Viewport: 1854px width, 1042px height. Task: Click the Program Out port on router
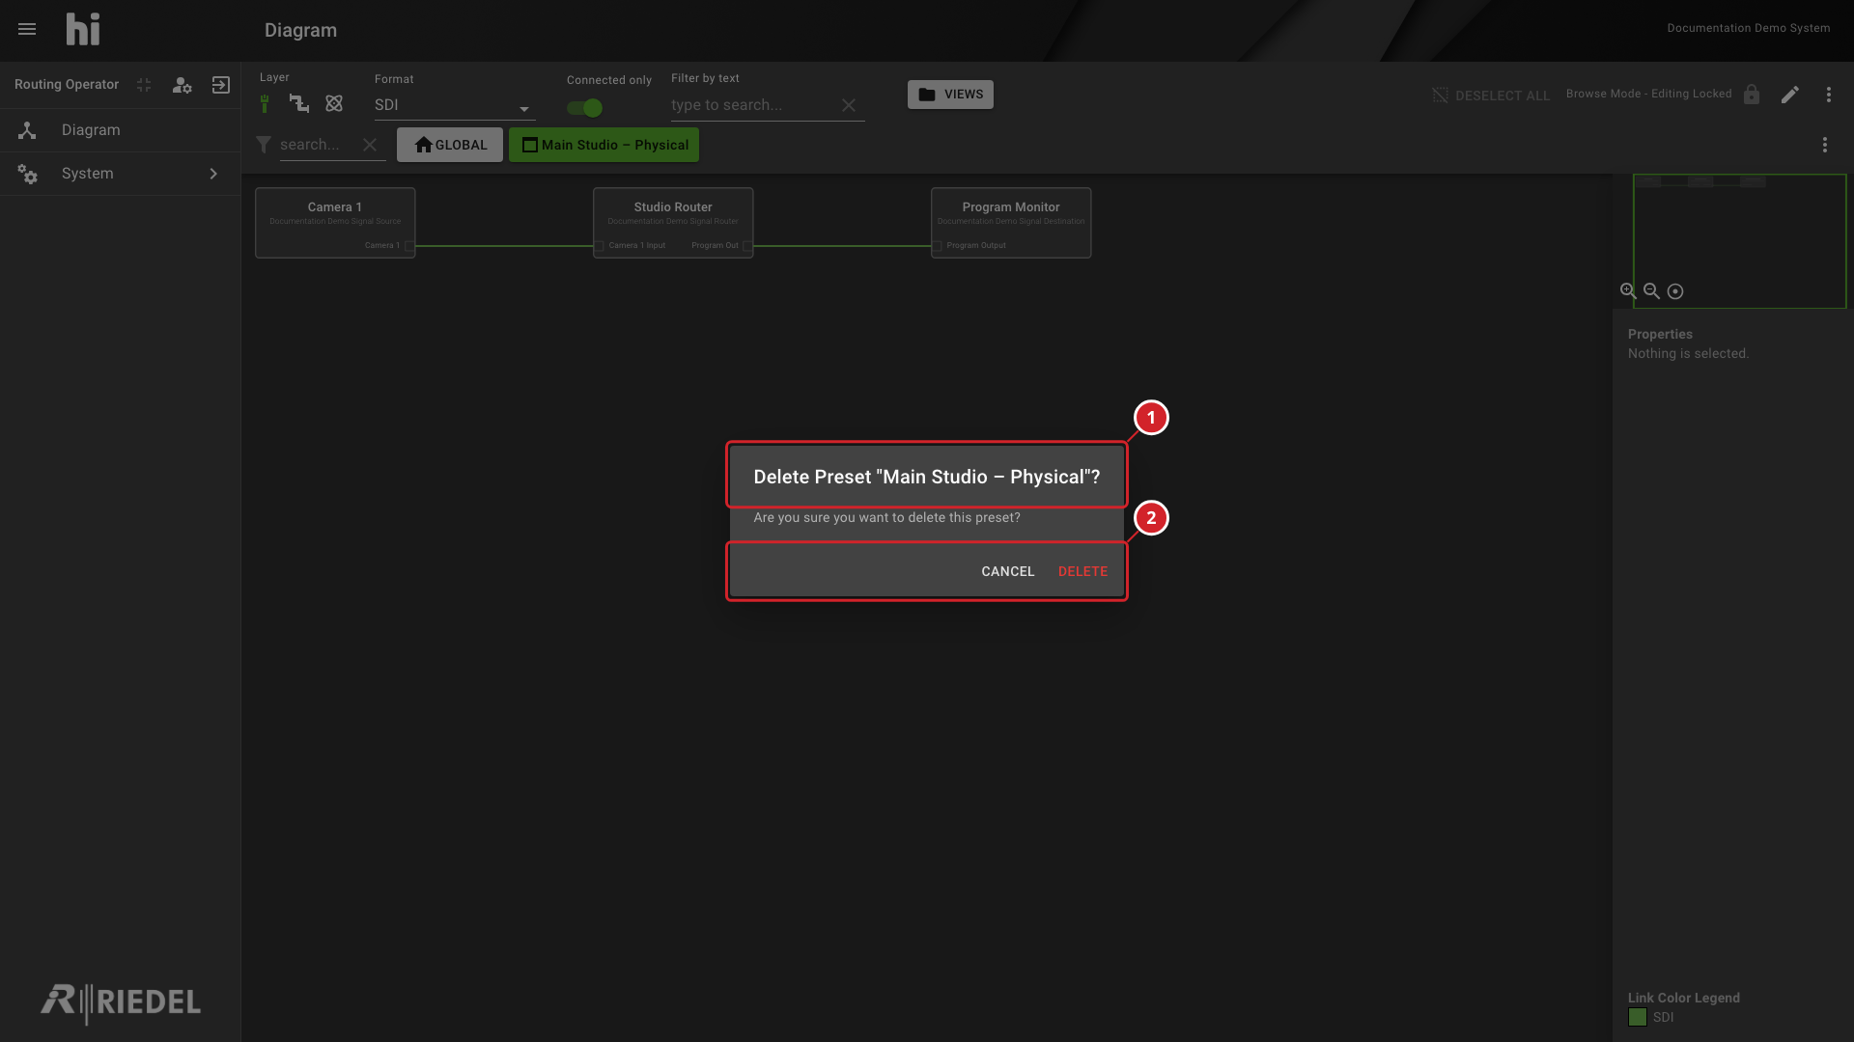tap(747, 246)
